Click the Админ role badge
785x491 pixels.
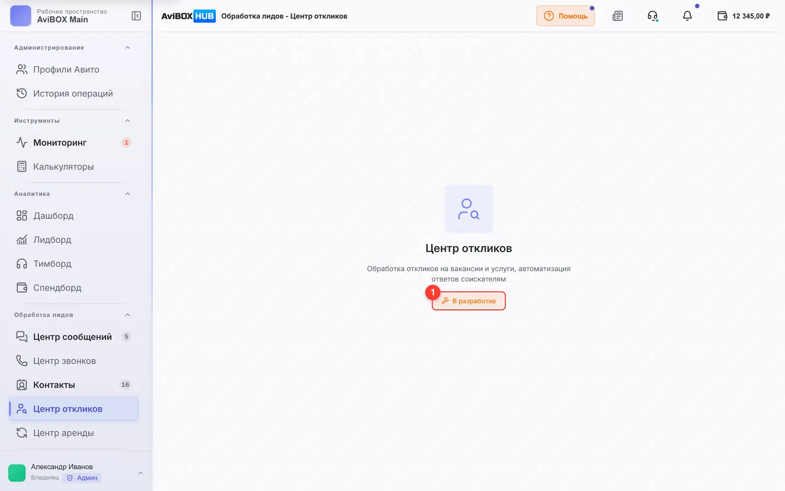[x=82, y=478]
